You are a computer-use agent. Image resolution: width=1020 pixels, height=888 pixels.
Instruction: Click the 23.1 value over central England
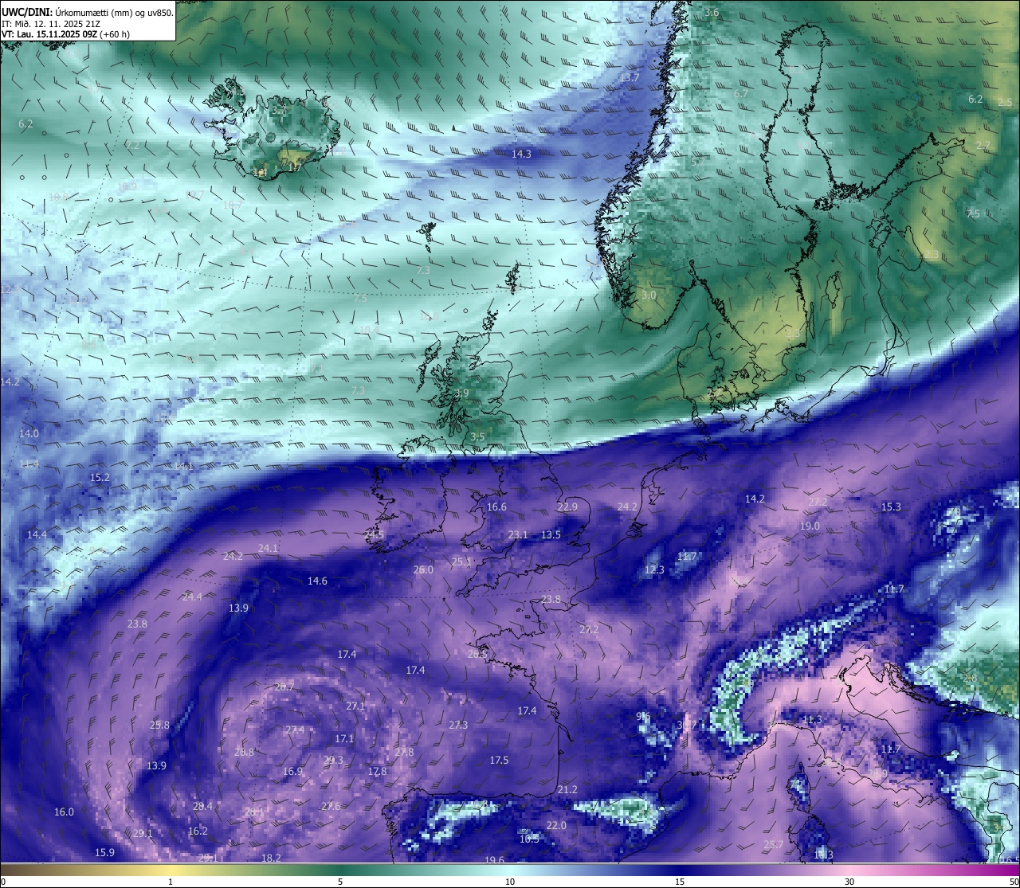[518, 534]
